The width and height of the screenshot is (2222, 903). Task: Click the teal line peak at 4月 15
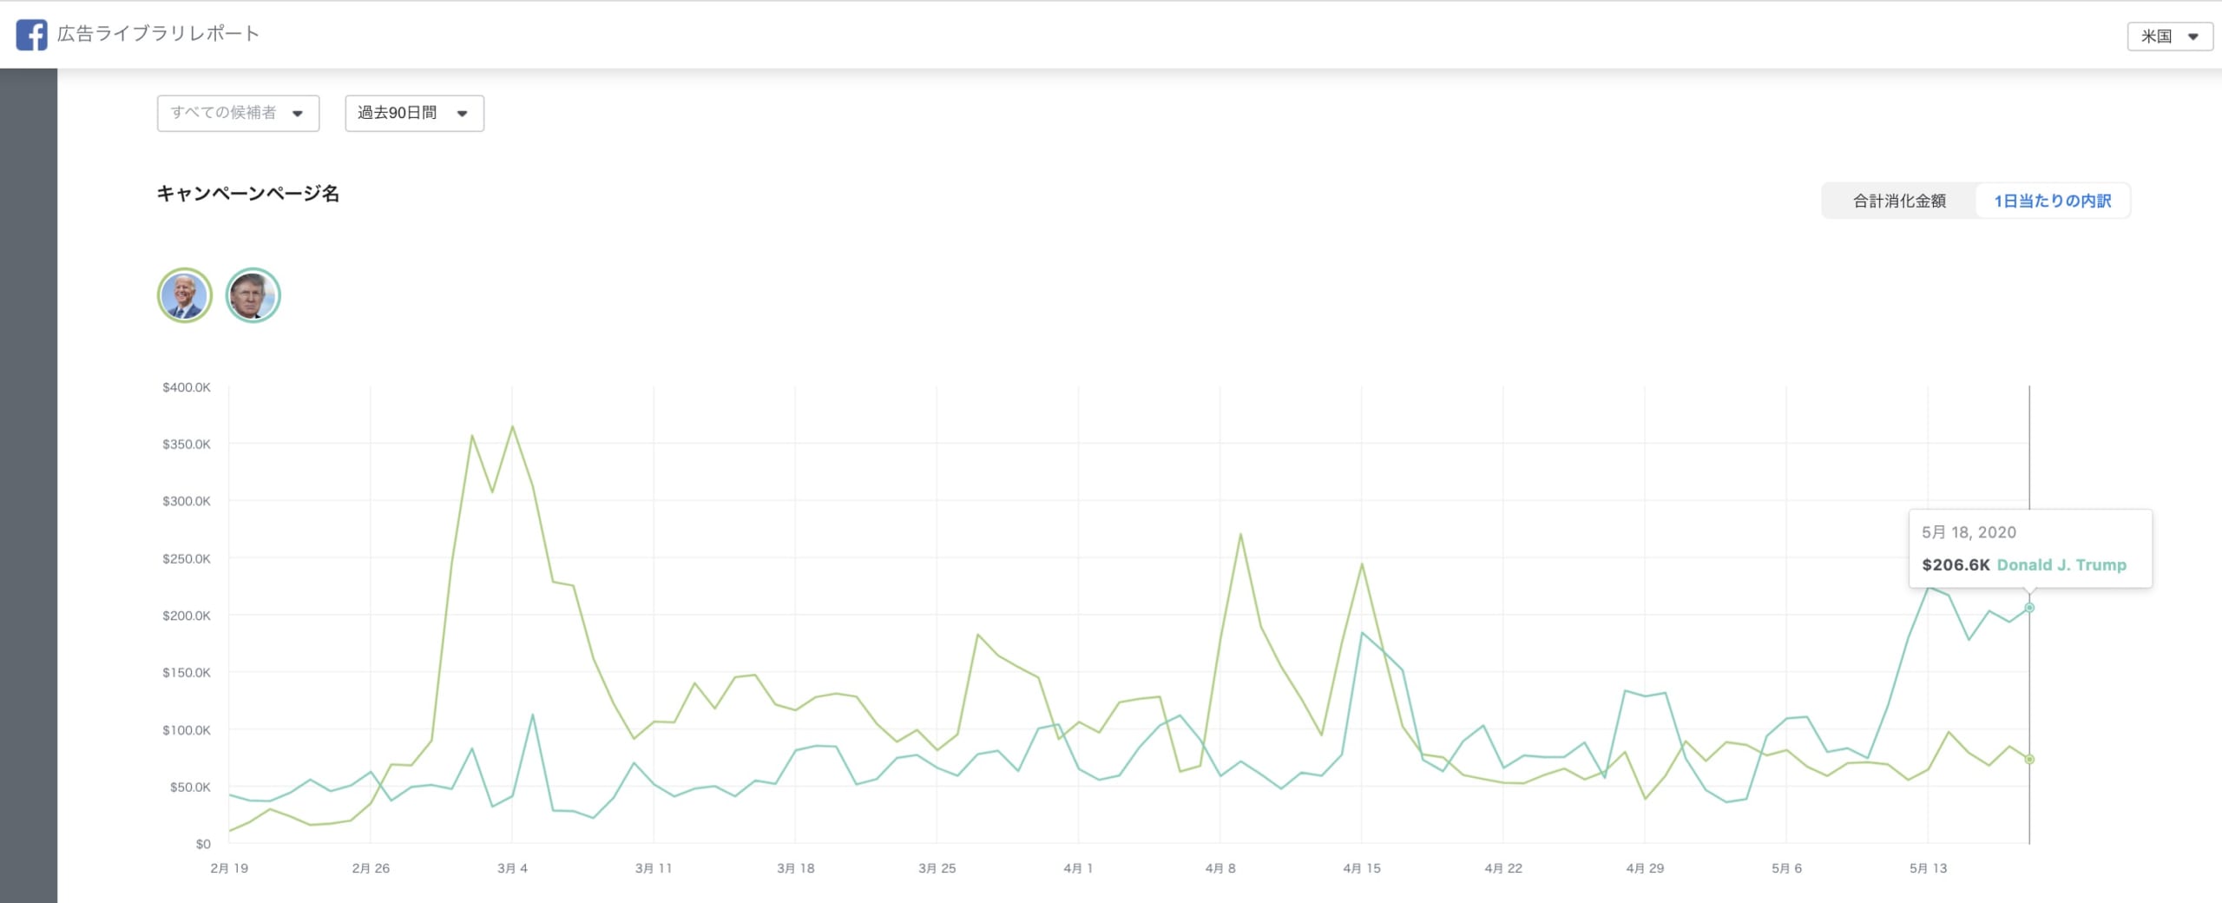(x=1362, y=633)
